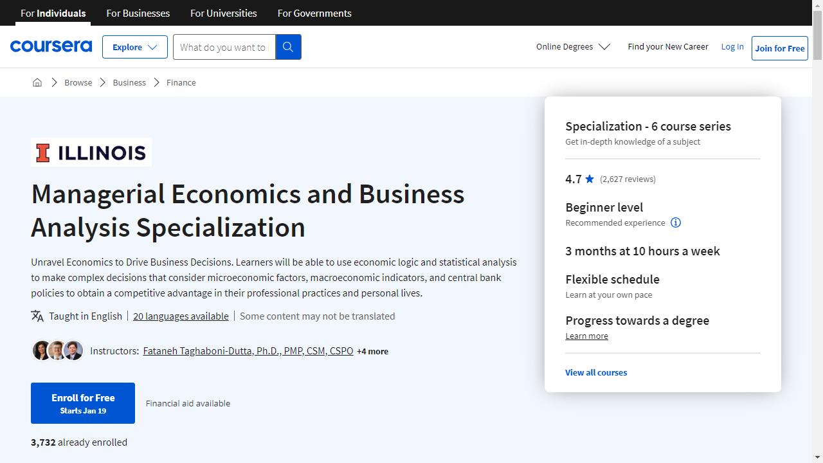Show the +4 more instructors
The width and height of the screenshot is (823, 463).
click(373, 351)
